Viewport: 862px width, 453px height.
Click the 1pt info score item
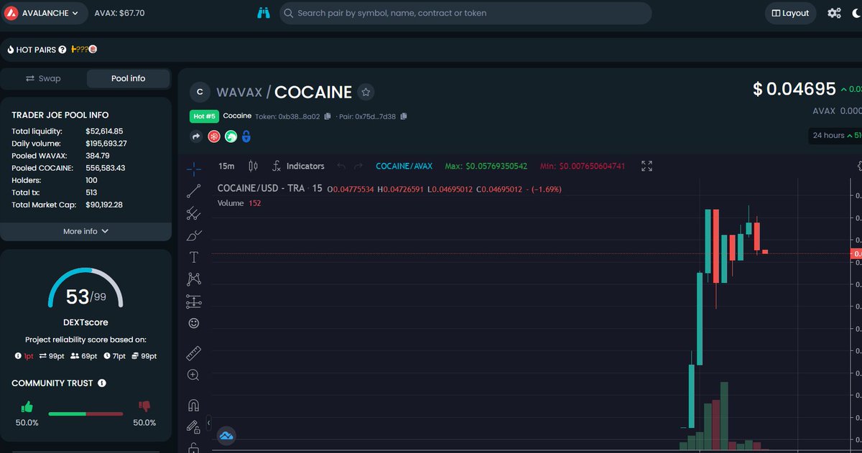(x=24, y=356)
